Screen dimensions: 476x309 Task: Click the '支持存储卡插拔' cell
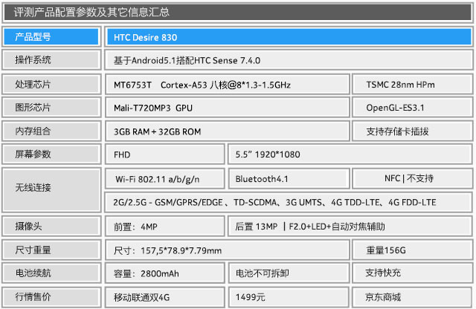[412, 131]
